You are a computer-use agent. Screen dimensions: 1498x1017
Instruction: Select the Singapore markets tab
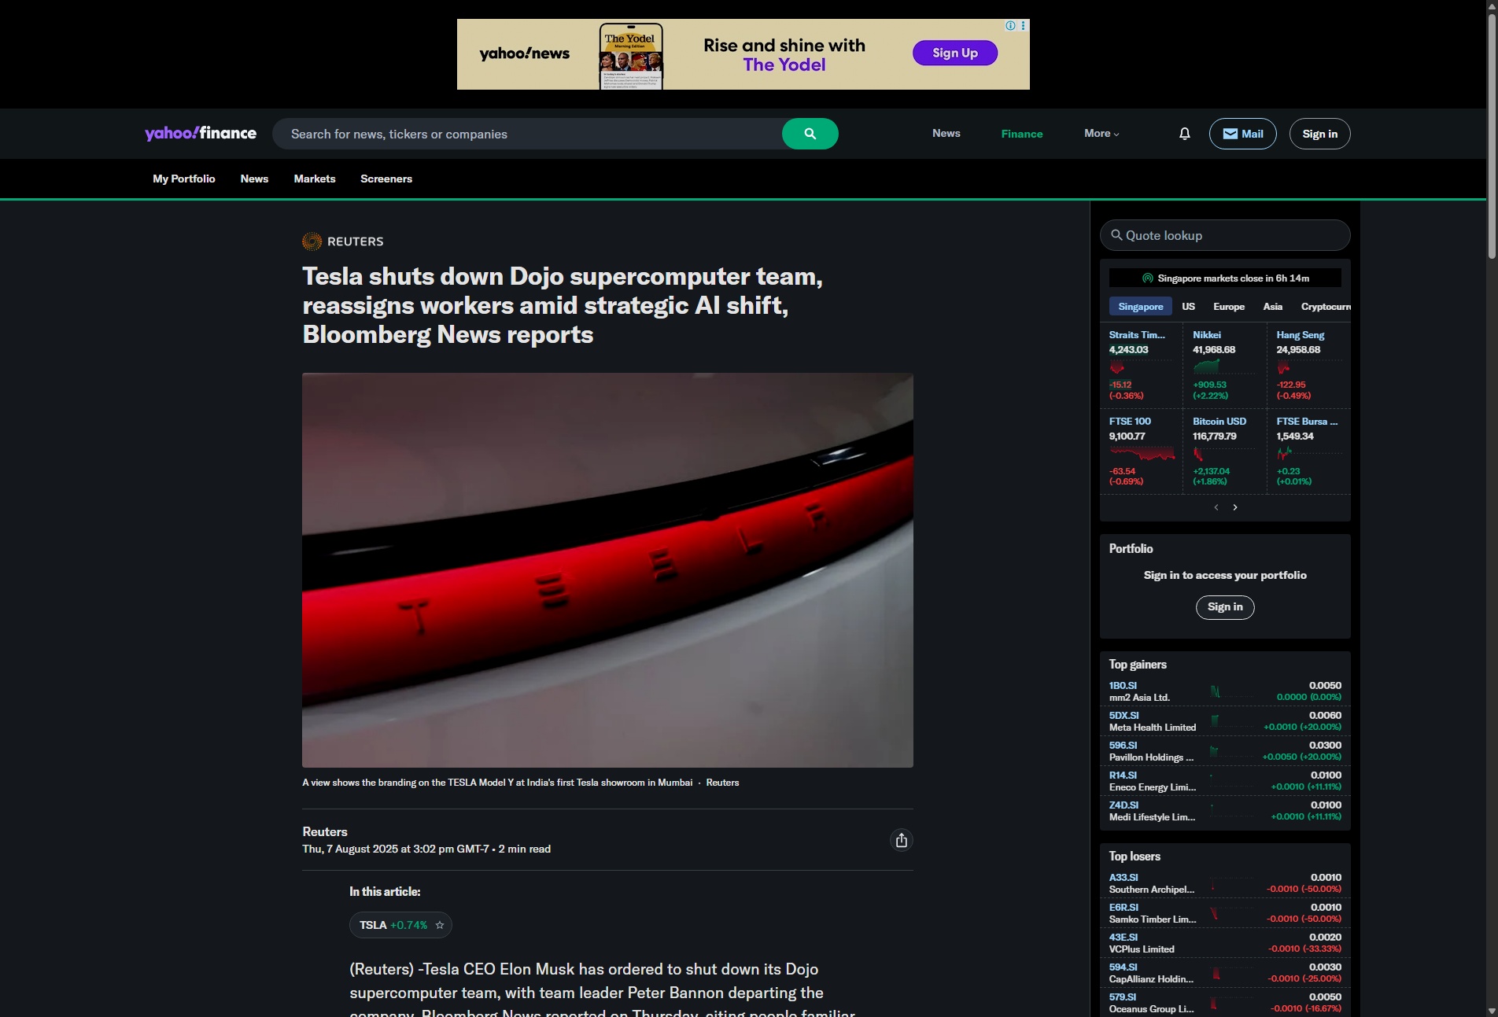pos(1140,307)
